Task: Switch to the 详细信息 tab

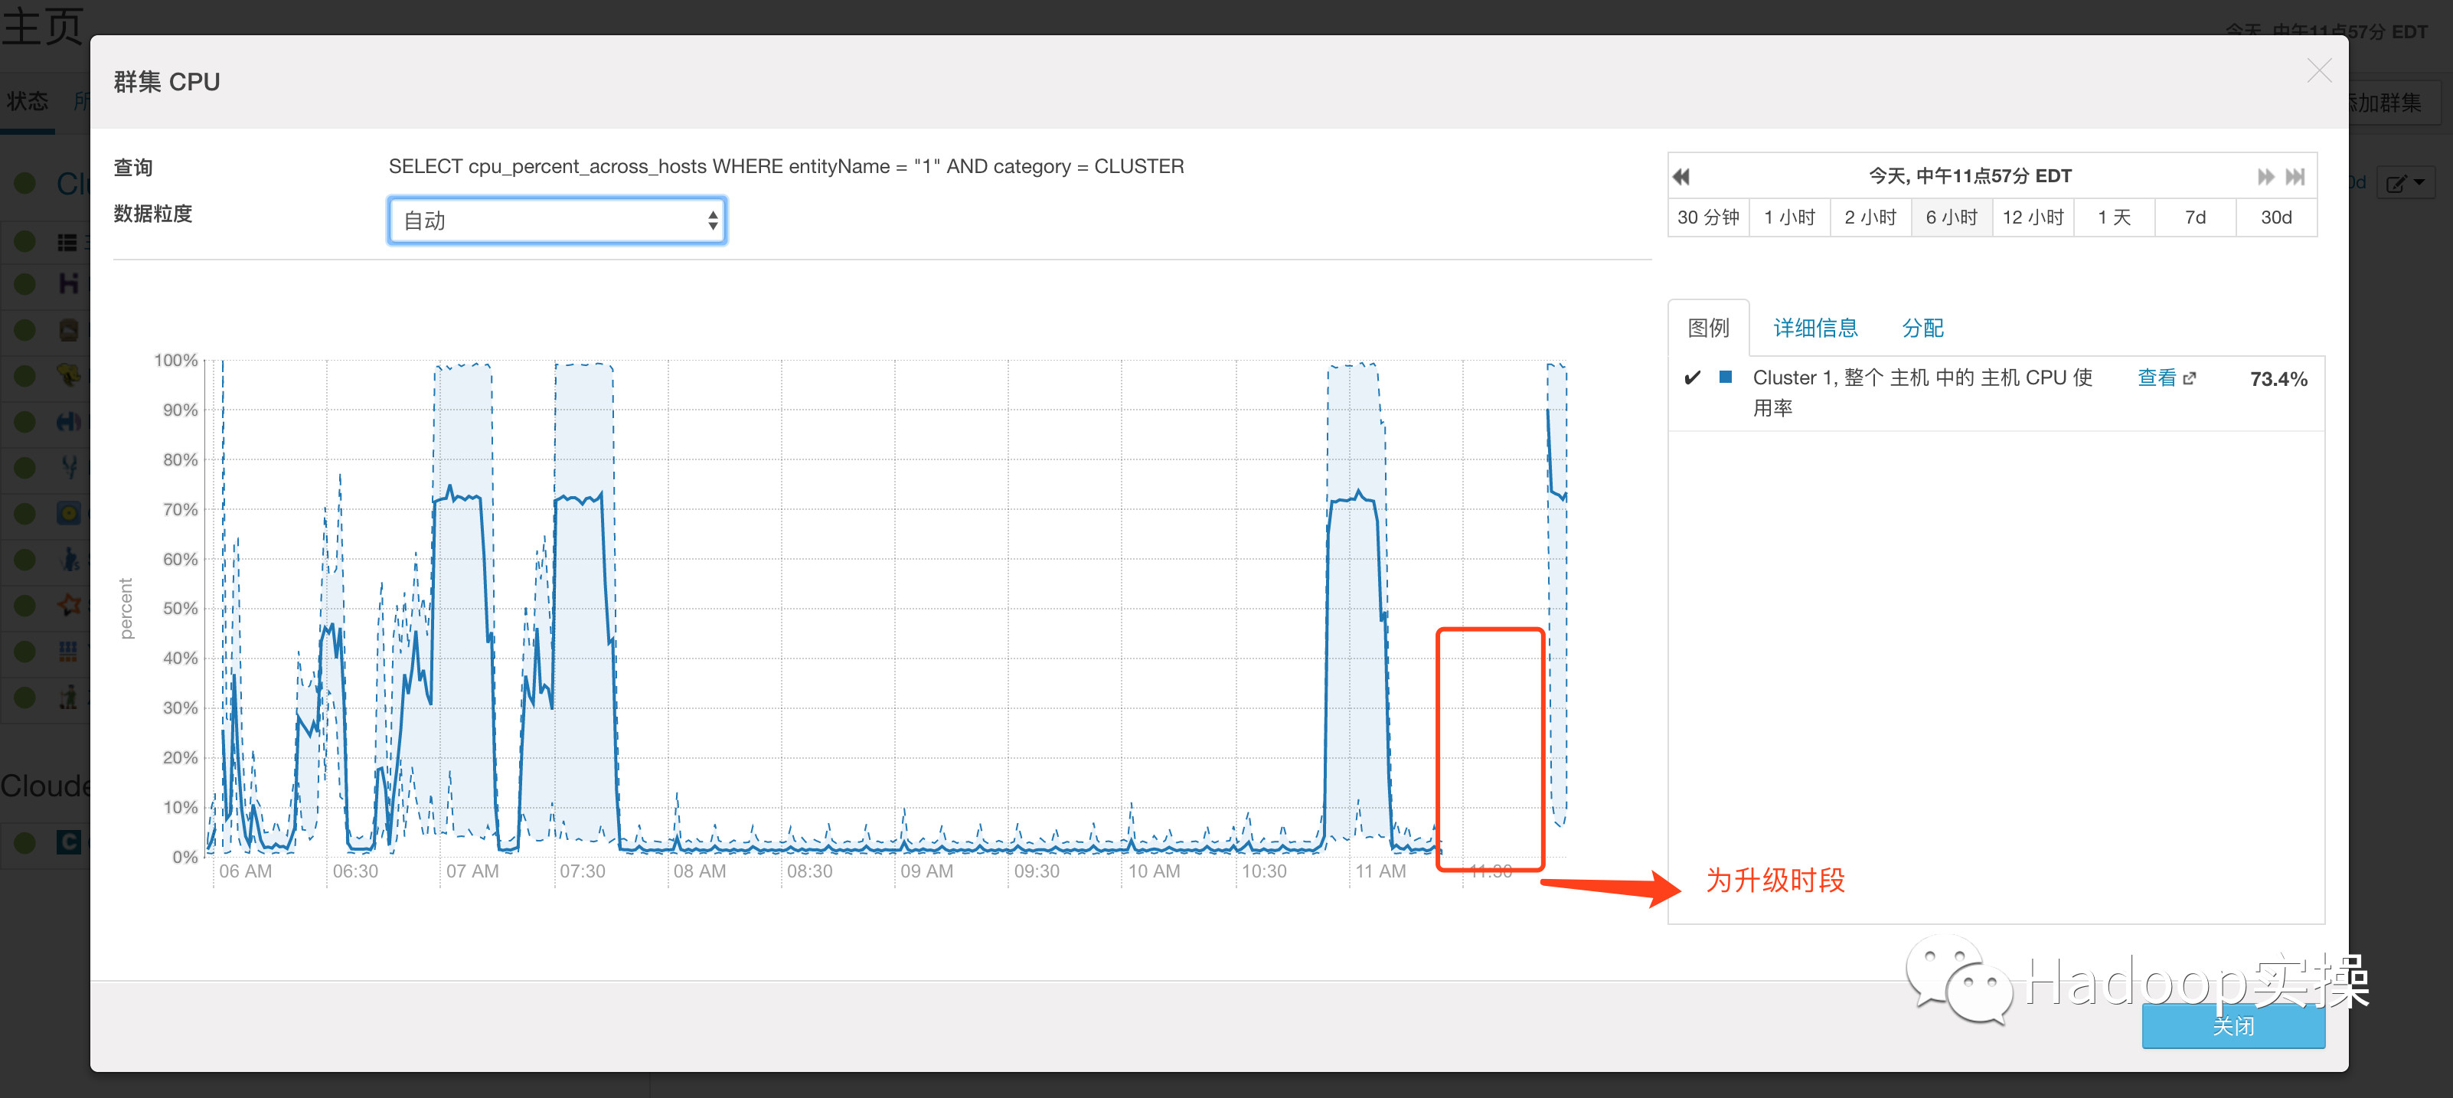Action: tap(1815, 328)
